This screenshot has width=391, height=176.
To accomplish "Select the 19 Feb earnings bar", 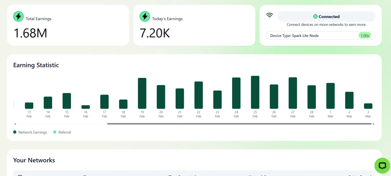I will point(142,93).
